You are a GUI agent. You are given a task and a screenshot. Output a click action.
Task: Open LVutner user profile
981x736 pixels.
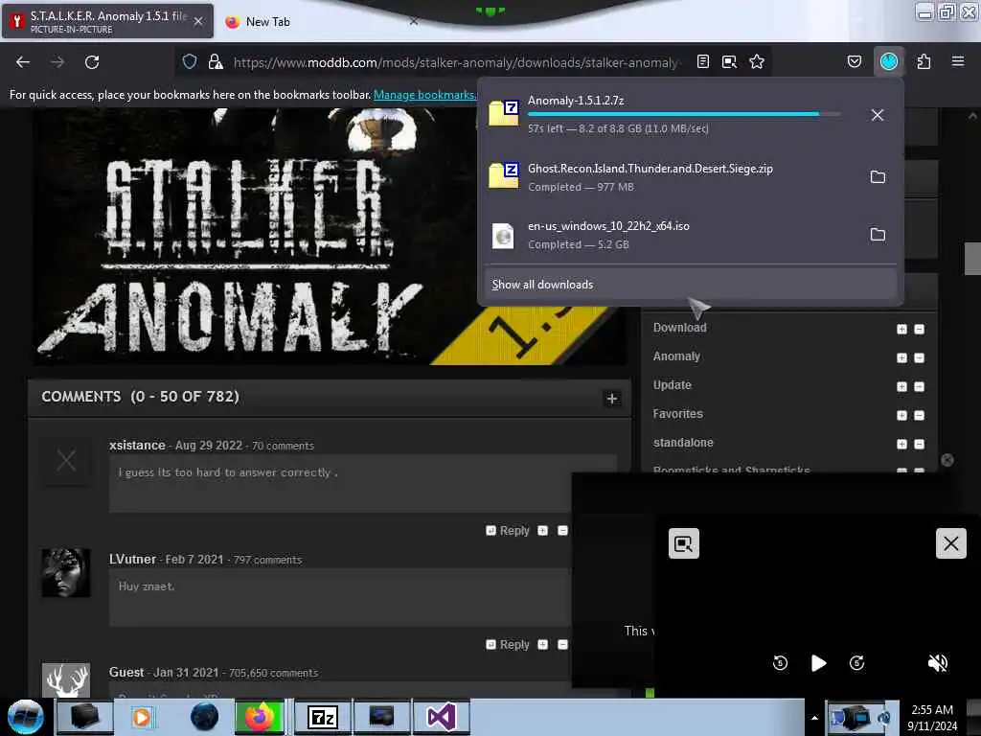(x=132, y=559)
